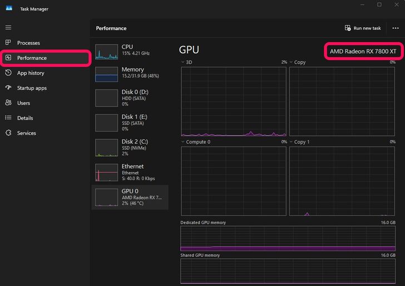
Task: Click the GPU heading text
Action: coord(189,50)
